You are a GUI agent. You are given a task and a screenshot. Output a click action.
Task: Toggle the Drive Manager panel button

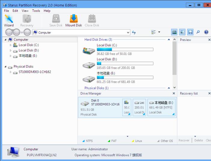pos(174,32)
